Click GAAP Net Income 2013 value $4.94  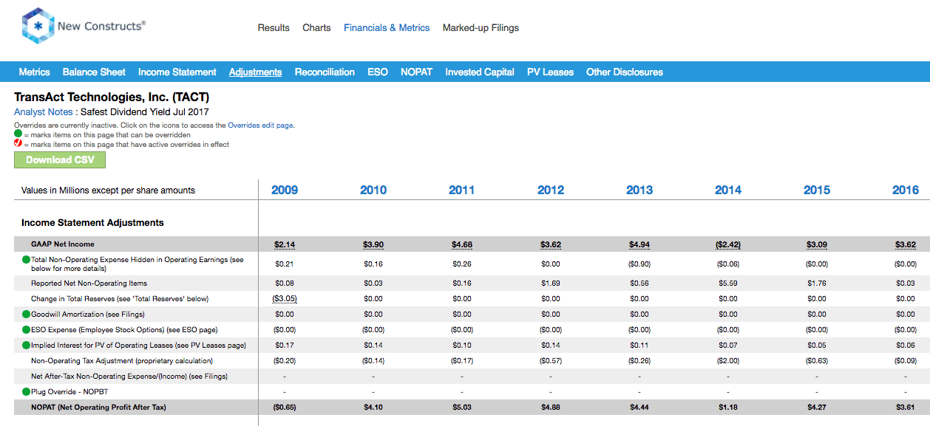pyautogui.click(x=639, y=244)
